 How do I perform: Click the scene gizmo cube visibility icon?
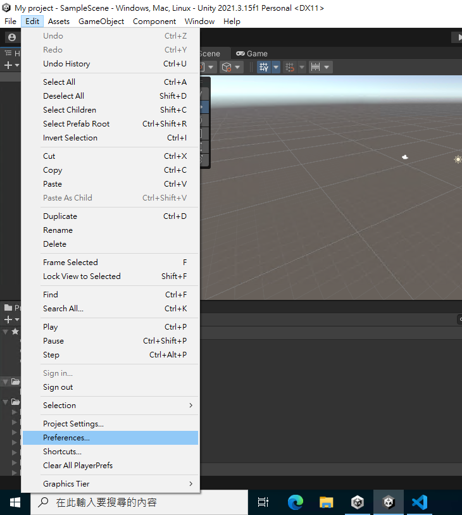click(x=227, y=67)
